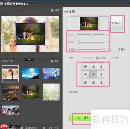This screenshot has height=129, width=130.
Task: Click the 清空 trash clear-all button
Action: tap(54, 61)
